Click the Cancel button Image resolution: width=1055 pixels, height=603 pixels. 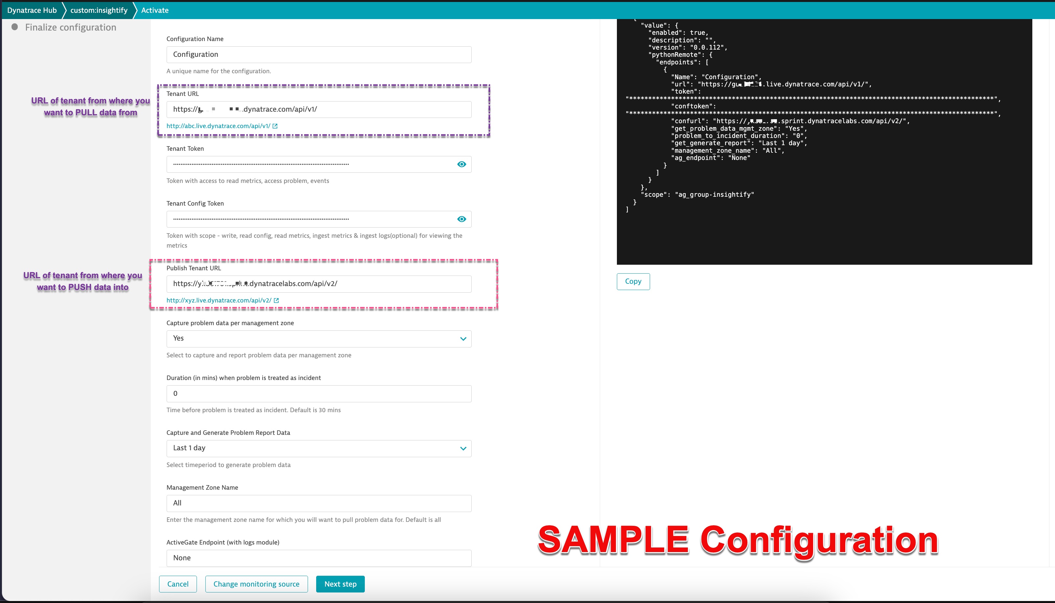tap(178, 583)
